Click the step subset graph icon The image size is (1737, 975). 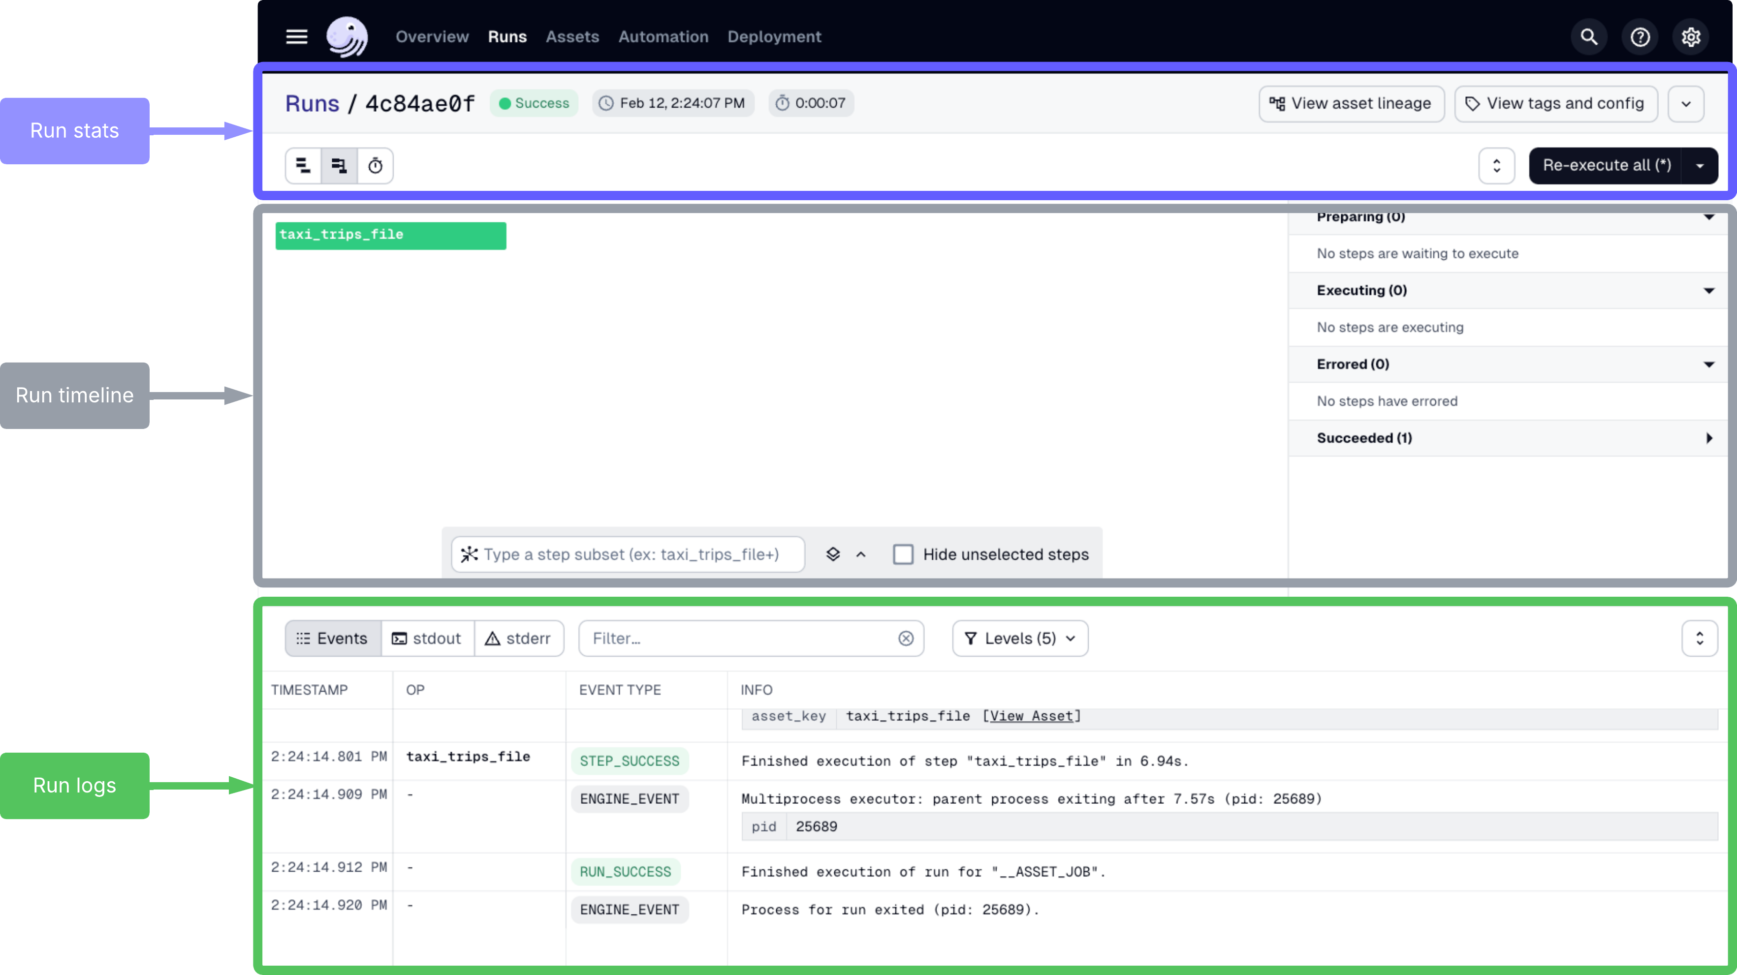469,554
